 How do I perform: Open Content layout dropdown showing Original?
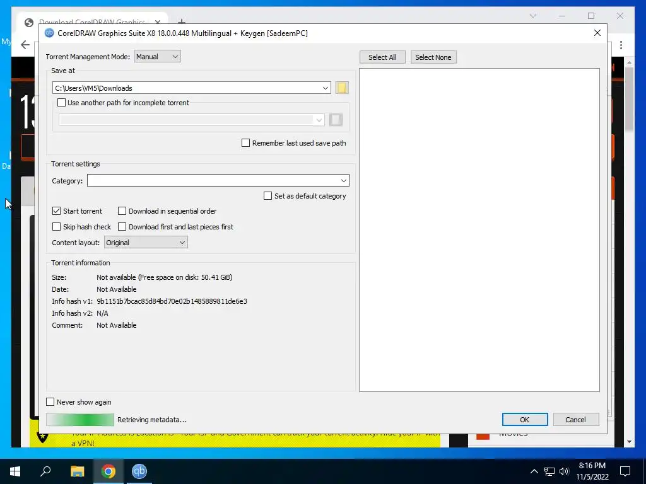[146, 243]
